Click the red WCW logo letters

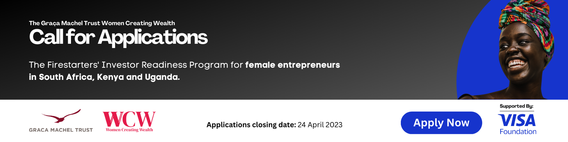(129, 119)
